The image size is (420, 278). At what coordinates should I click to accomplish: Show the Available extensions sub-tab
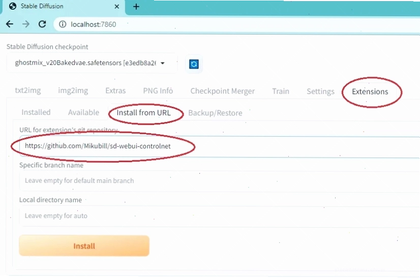tap(83, 112)
